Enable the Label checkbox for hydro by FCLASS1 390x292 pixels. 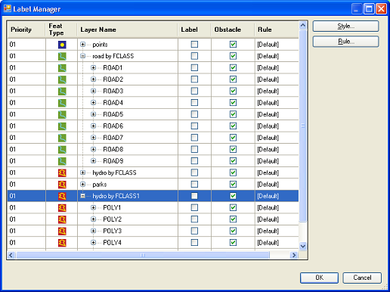pos(194,196)
